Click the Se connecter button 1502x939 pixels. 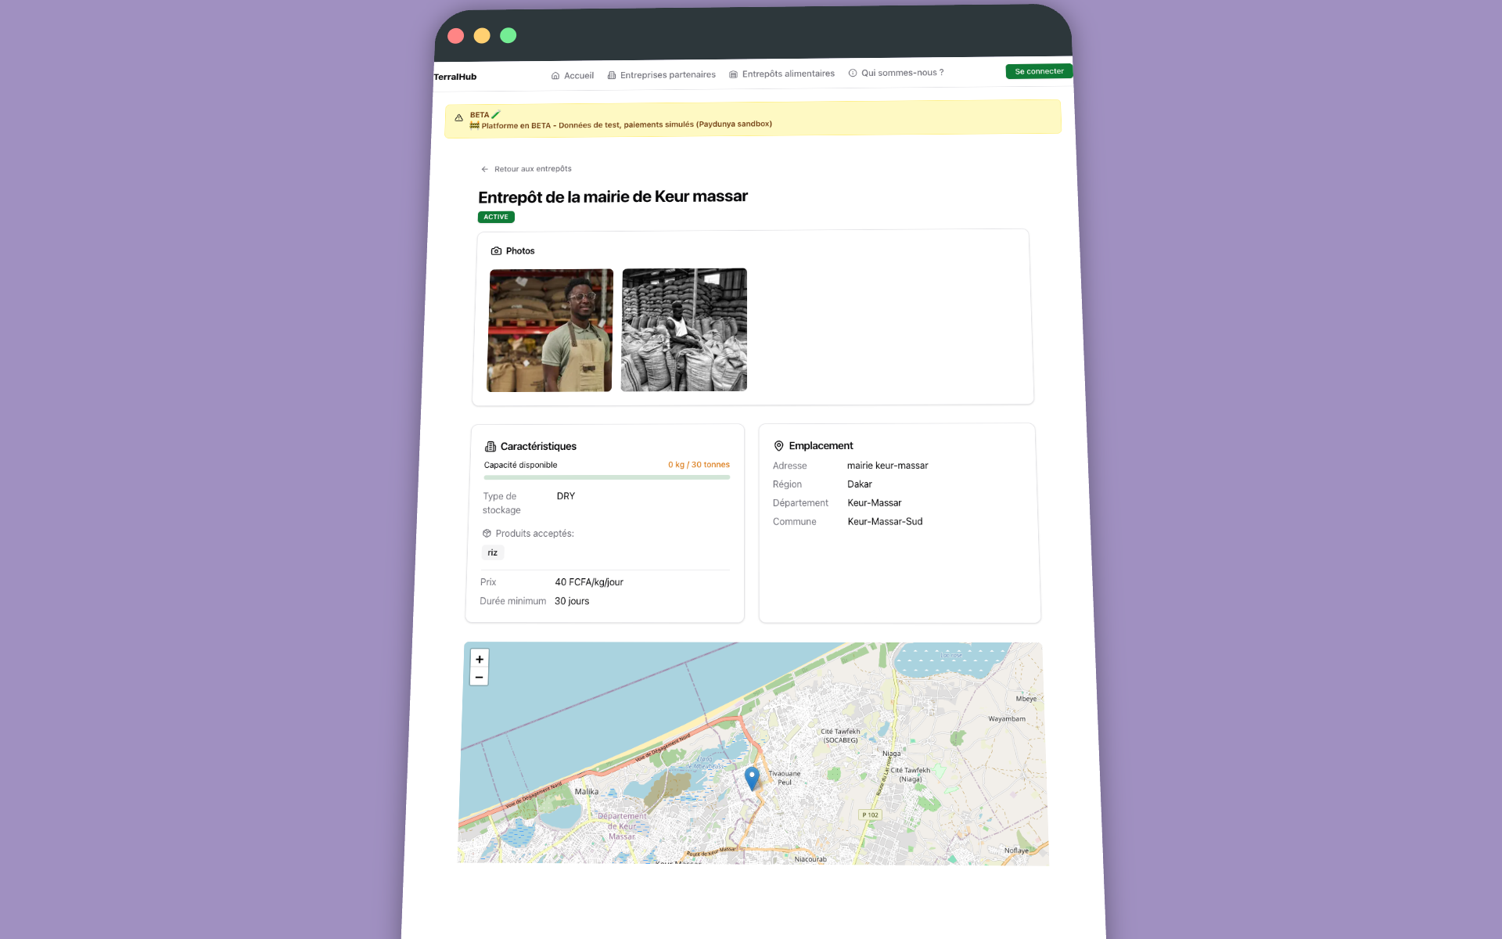click(x=1039, y=71)
